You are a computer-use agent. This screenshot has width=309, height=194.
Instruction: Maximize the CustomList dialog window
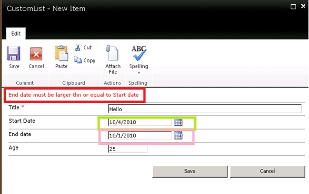293,6
